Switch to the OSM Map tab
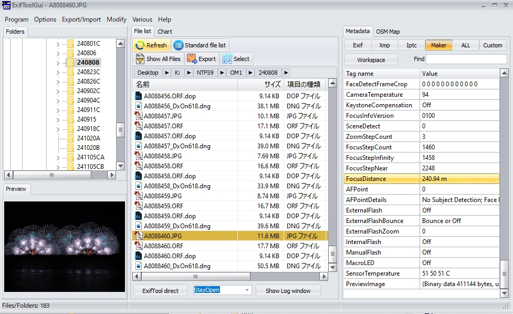 (x=388, y=32)
